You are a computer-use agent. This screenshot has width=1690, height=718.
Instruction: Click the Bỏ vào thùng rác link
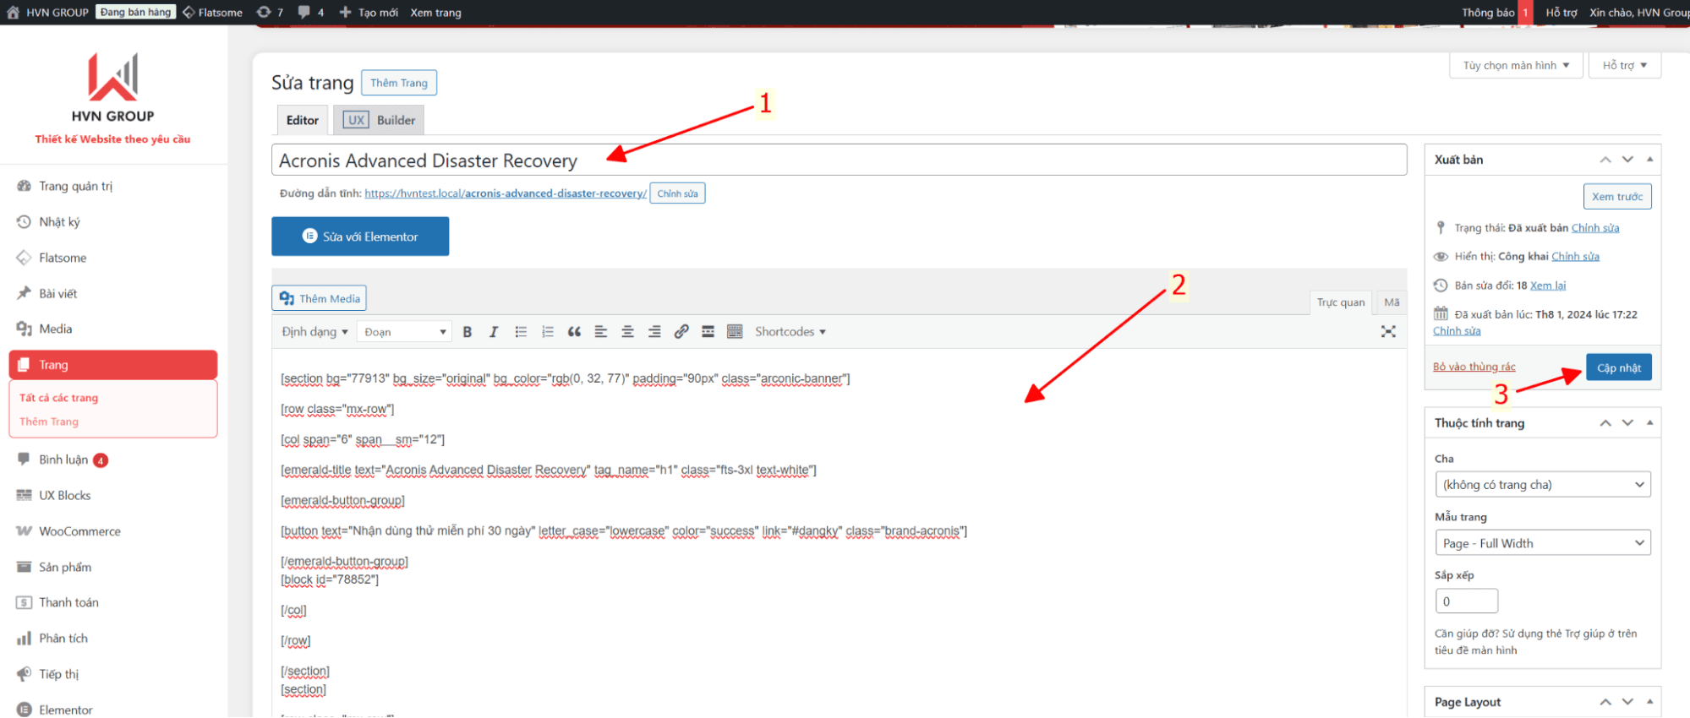tap(1474, 367)
